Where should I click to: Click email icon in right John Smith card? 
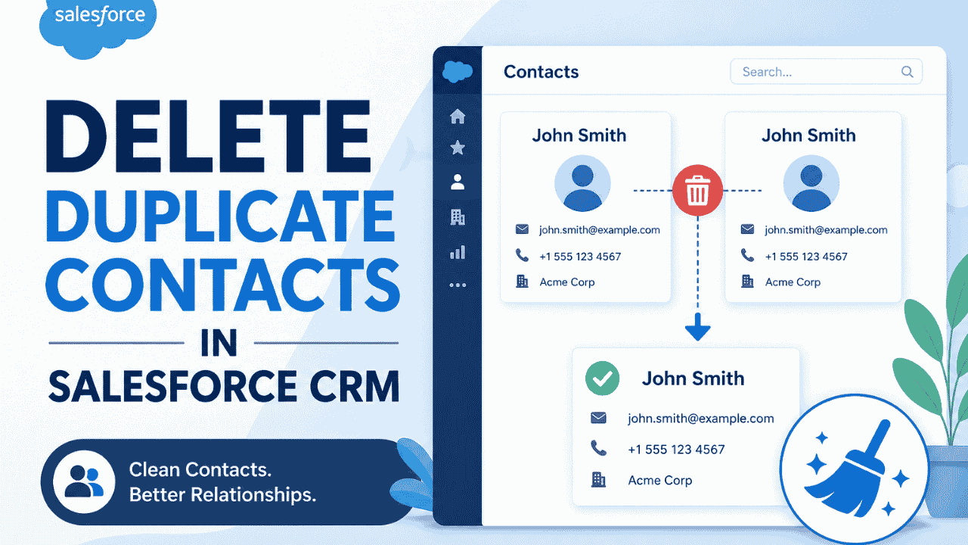[748, 229]
